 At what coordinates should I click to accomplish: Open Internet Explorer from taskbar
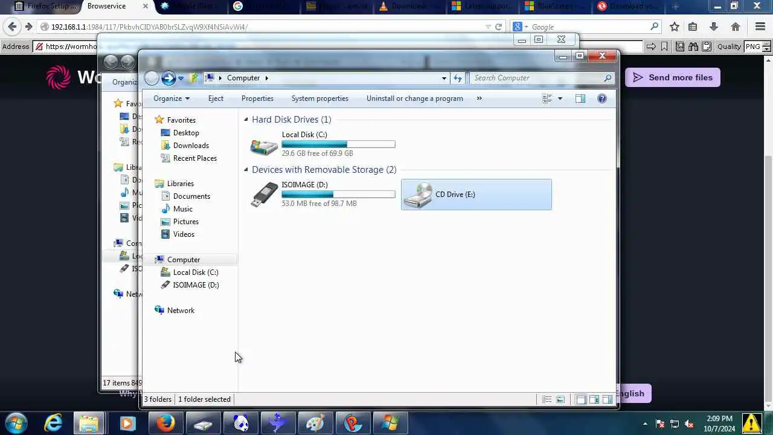pos(53,423)
